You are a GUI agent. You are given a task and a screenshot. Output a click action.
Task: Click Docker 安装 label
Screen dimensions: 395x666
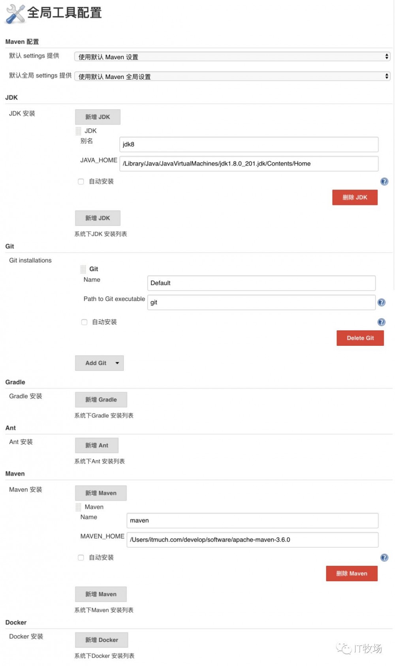click(x=26, y=637)
